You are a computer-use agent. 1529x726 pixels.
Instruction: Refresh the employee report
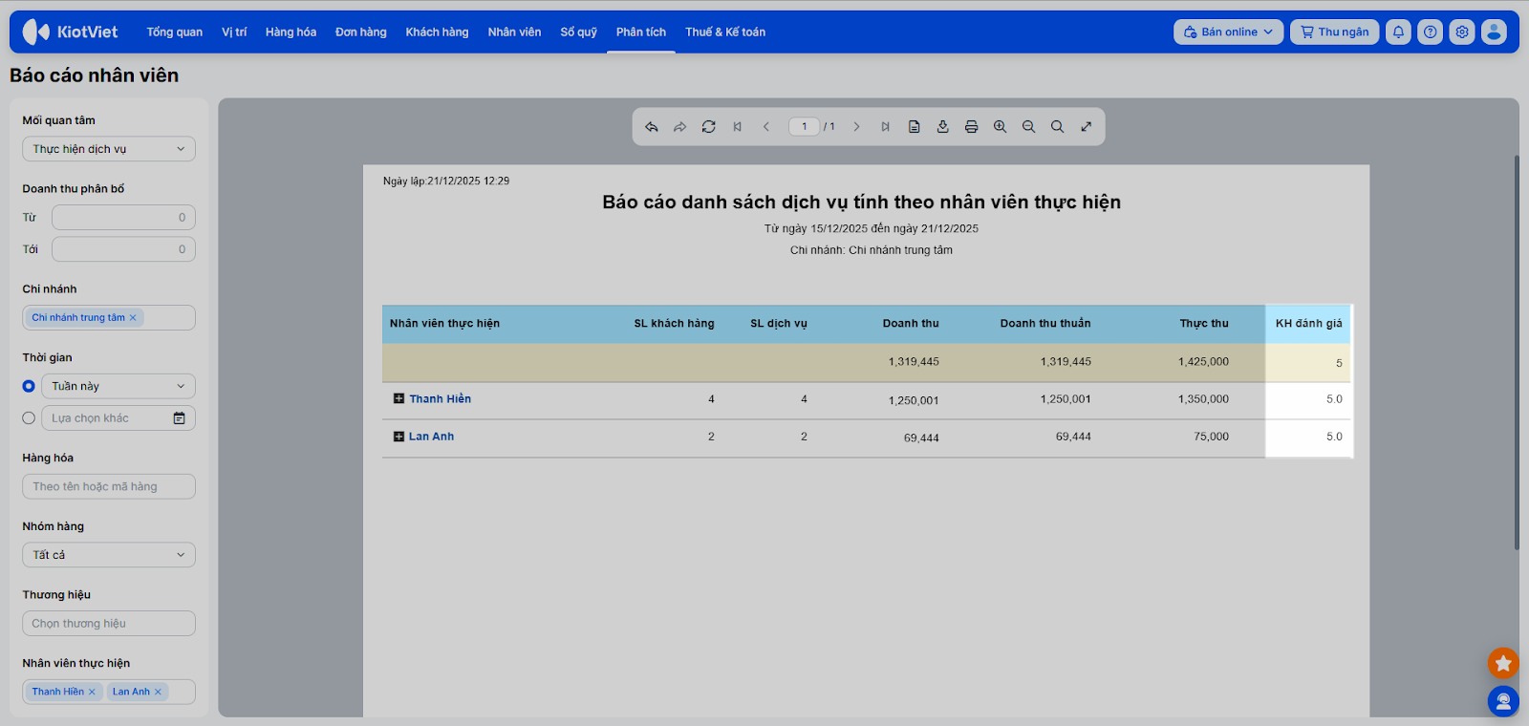709,126
